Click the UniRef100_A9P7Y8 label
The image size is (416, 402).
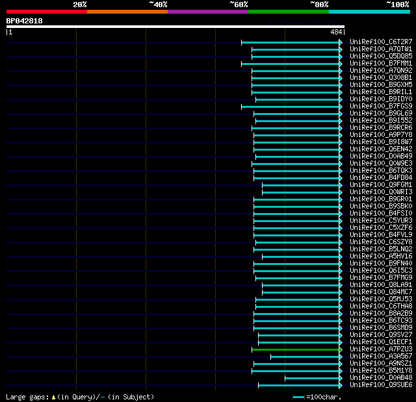pyautogui.click(x=381, y=135)
